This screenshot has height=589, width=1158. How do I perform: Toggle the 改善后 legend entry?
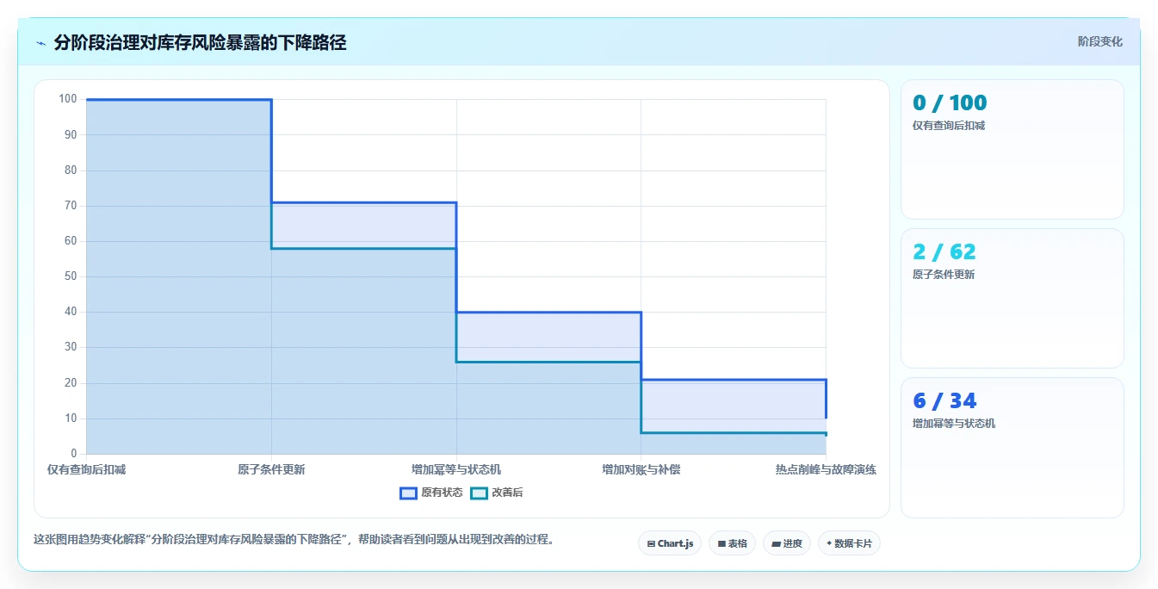[x=498, y=493]
